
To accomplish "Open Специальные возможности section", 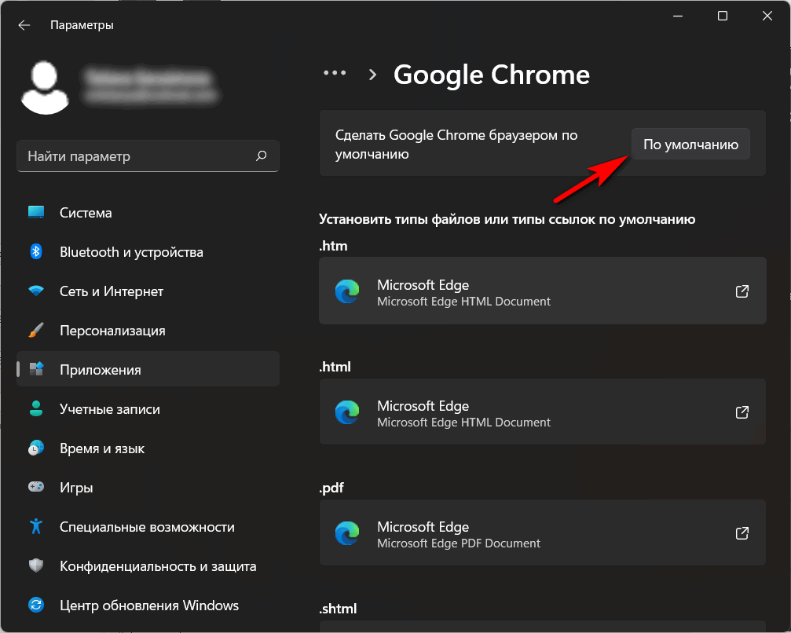I will tap(148, 526).
